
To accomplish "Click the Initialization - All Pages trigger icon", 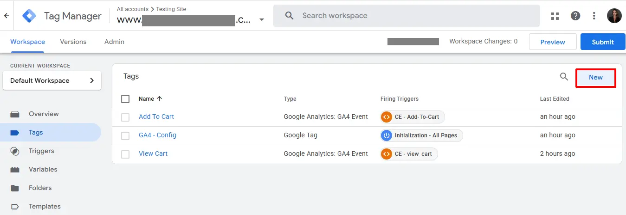I will point(387,135).
